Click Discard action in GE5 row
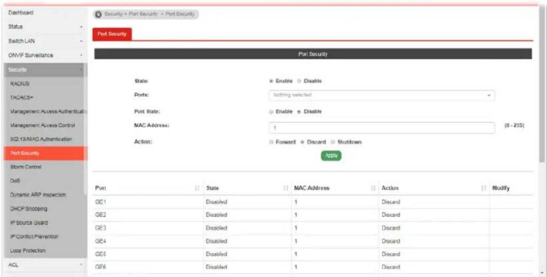Image resolution: width=547 pixels, height=277 pixels. [391, 254]
